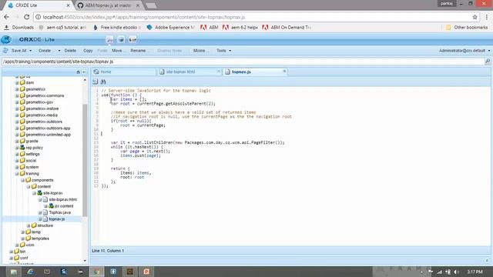
Task: Click the Move toolbar button
Action: coord(118,50)
